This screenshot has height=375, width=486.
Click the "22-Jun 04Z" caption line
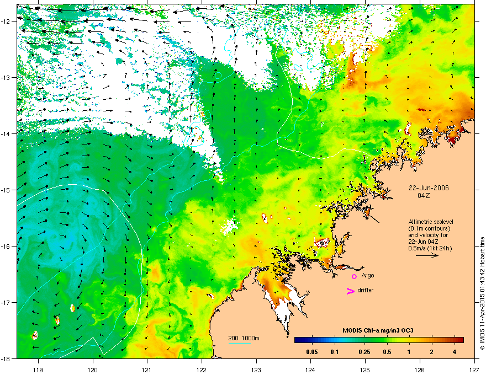coord(423,242)
